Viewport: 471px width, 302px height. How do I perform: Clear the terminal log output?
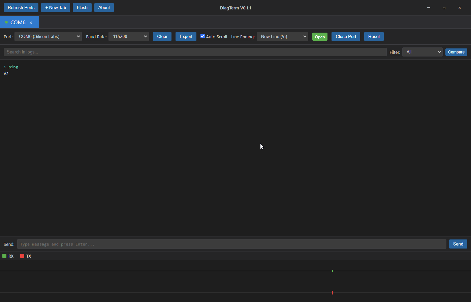pos(162,36)
